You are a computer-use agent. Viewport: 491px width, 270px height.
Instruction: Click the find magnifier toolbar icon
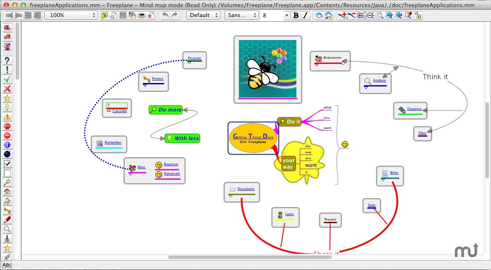380,15
